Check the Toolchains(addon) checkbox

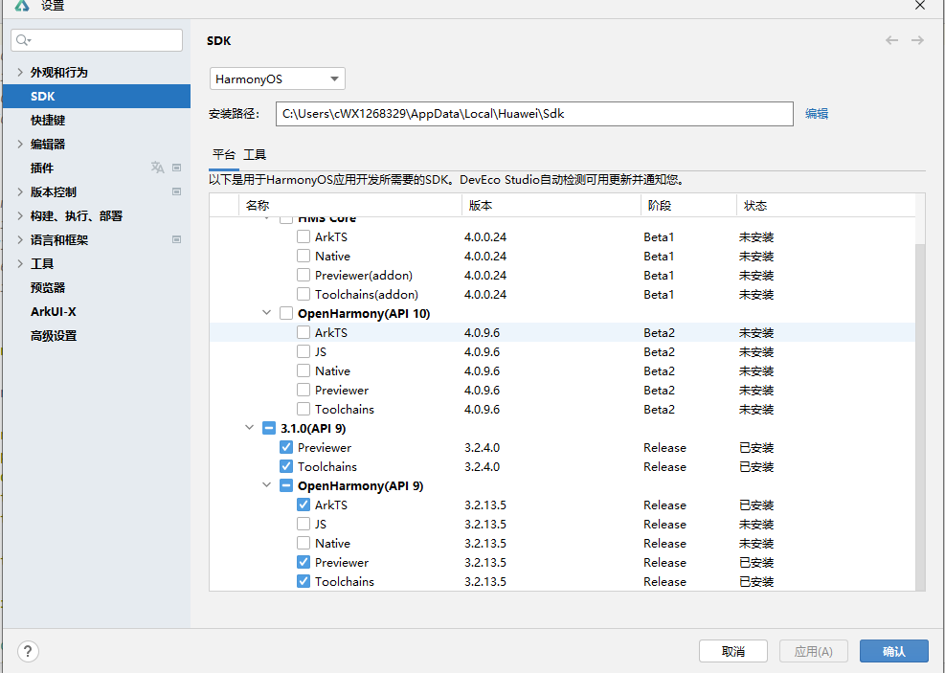[x=304, y=295]
